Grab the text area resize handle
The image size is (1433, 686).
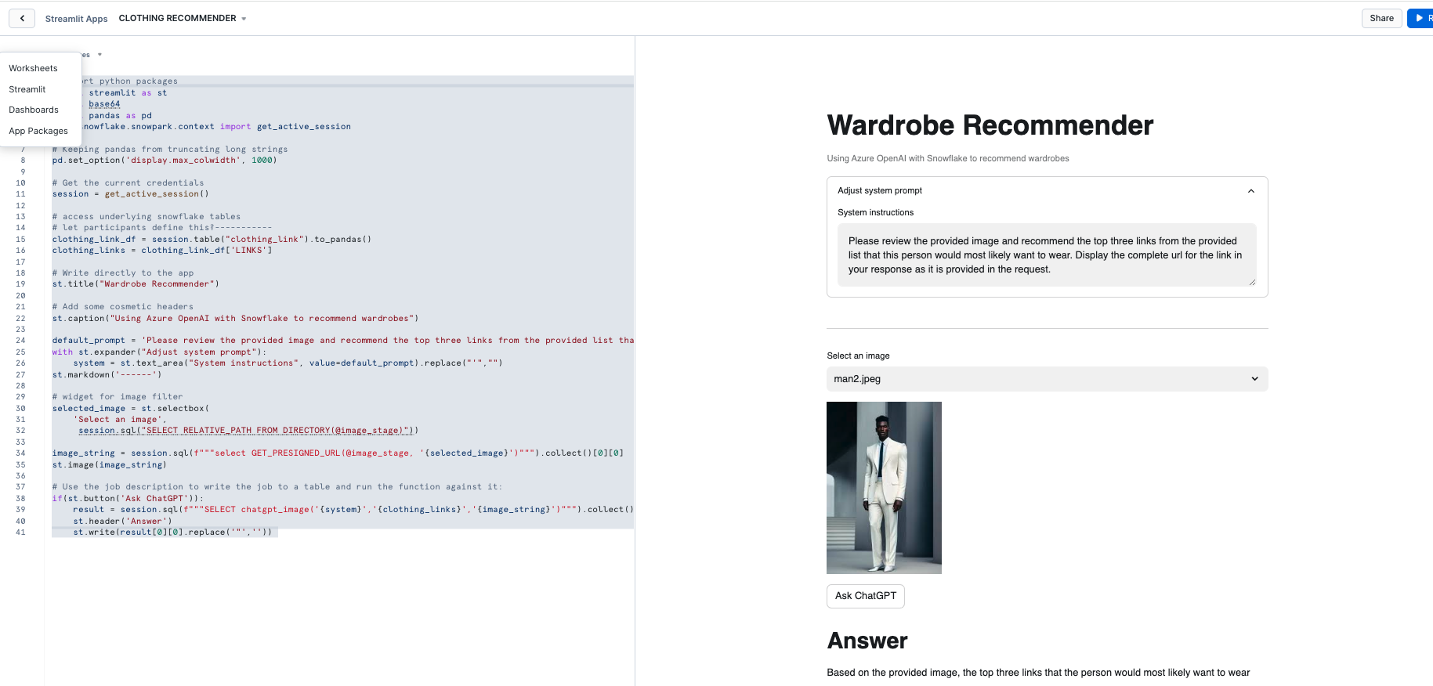(x=1251, y=282)
